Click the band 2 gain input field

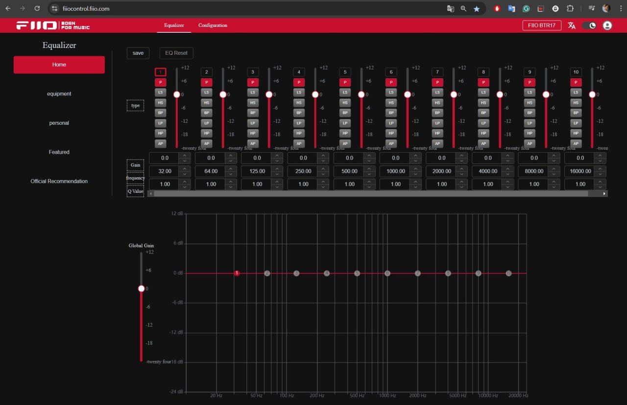211,158
